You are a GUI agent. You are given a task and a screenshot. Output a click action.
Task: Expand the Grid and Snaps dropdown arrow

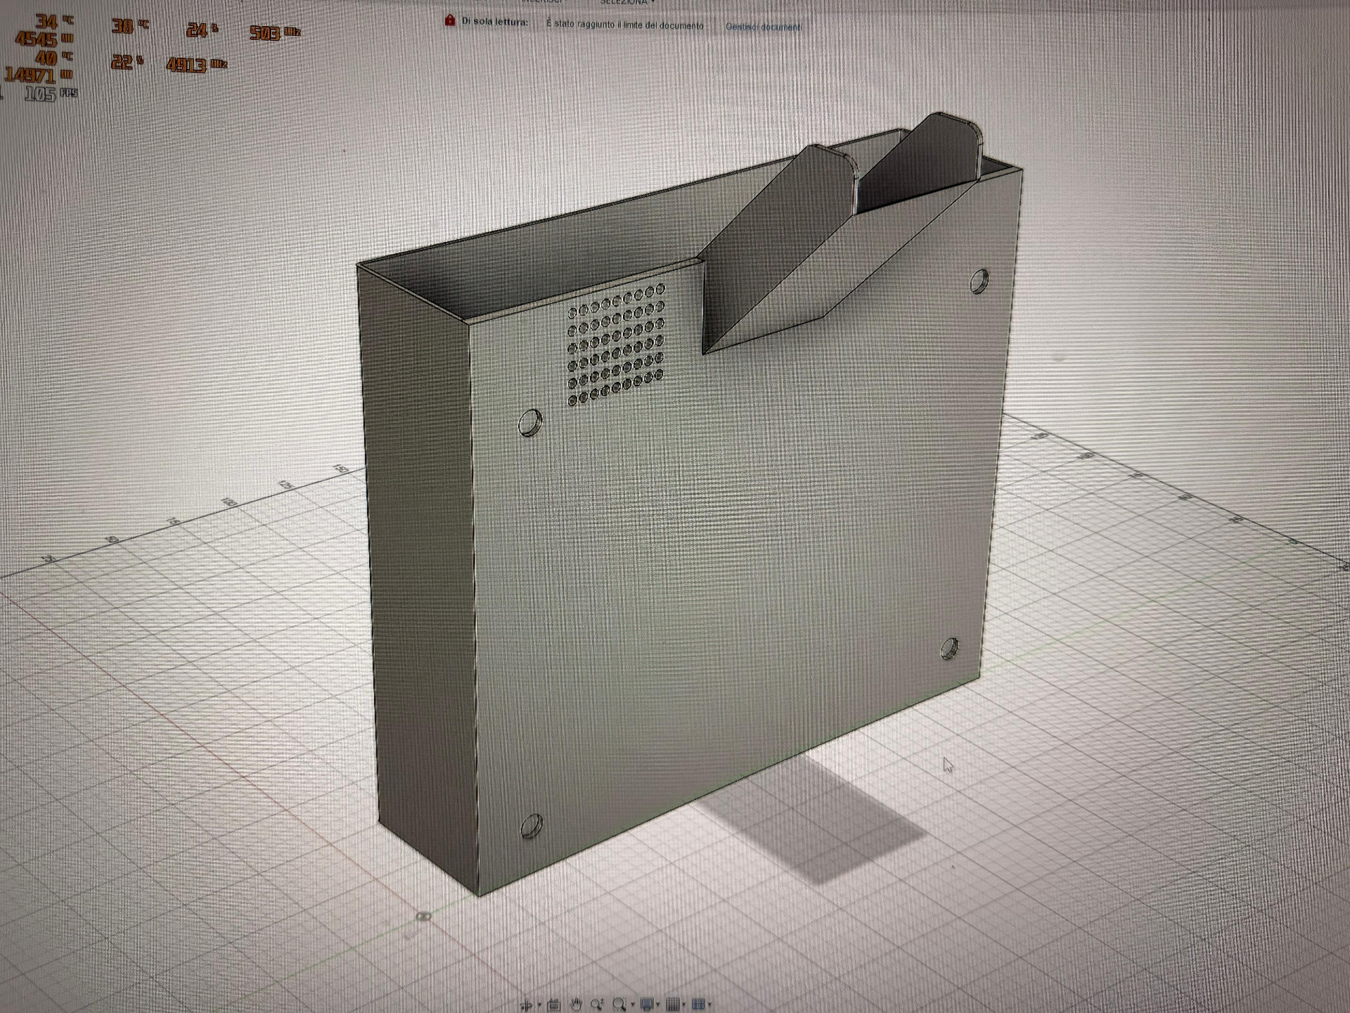pos(683,1005)
